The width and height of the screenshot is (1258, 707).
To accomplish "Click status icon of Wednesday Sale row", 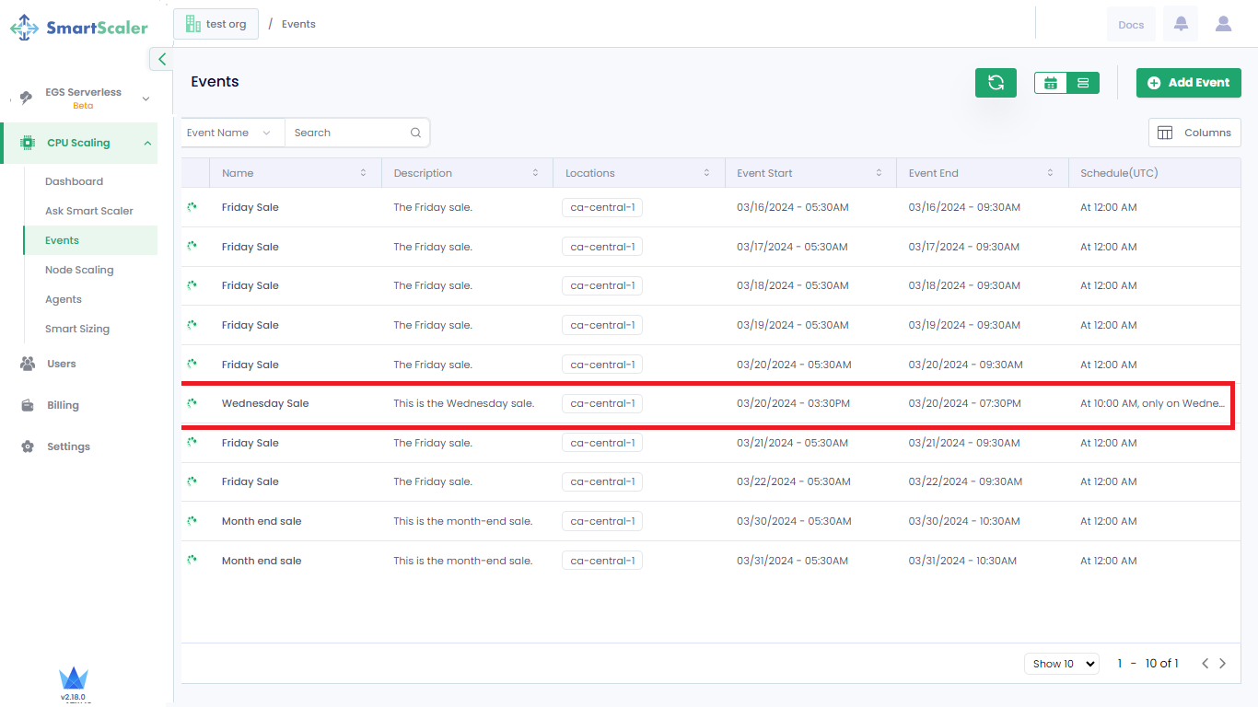I will click(x=192, y=403).
